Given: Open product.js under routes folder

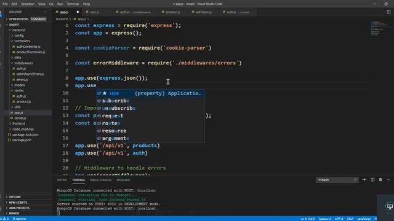Looking at the screenshot, I should click(23, 101).
